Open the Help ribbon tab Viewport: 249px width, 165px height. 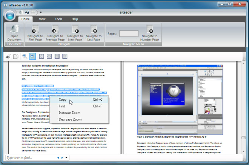75,19
